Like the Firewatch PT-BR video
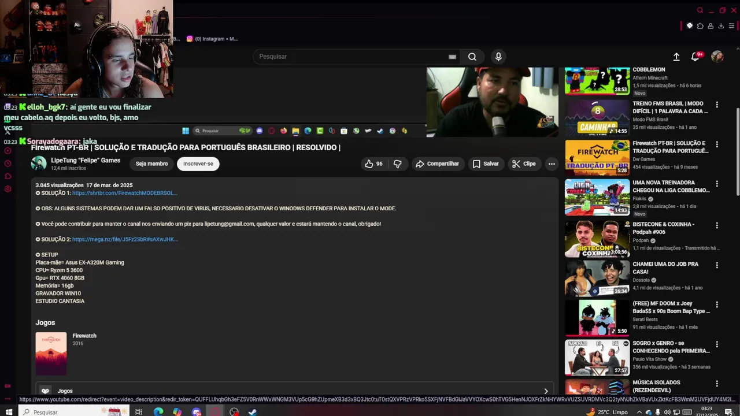Viewport: 740px width, 416px height. click(x=373, y=164)
